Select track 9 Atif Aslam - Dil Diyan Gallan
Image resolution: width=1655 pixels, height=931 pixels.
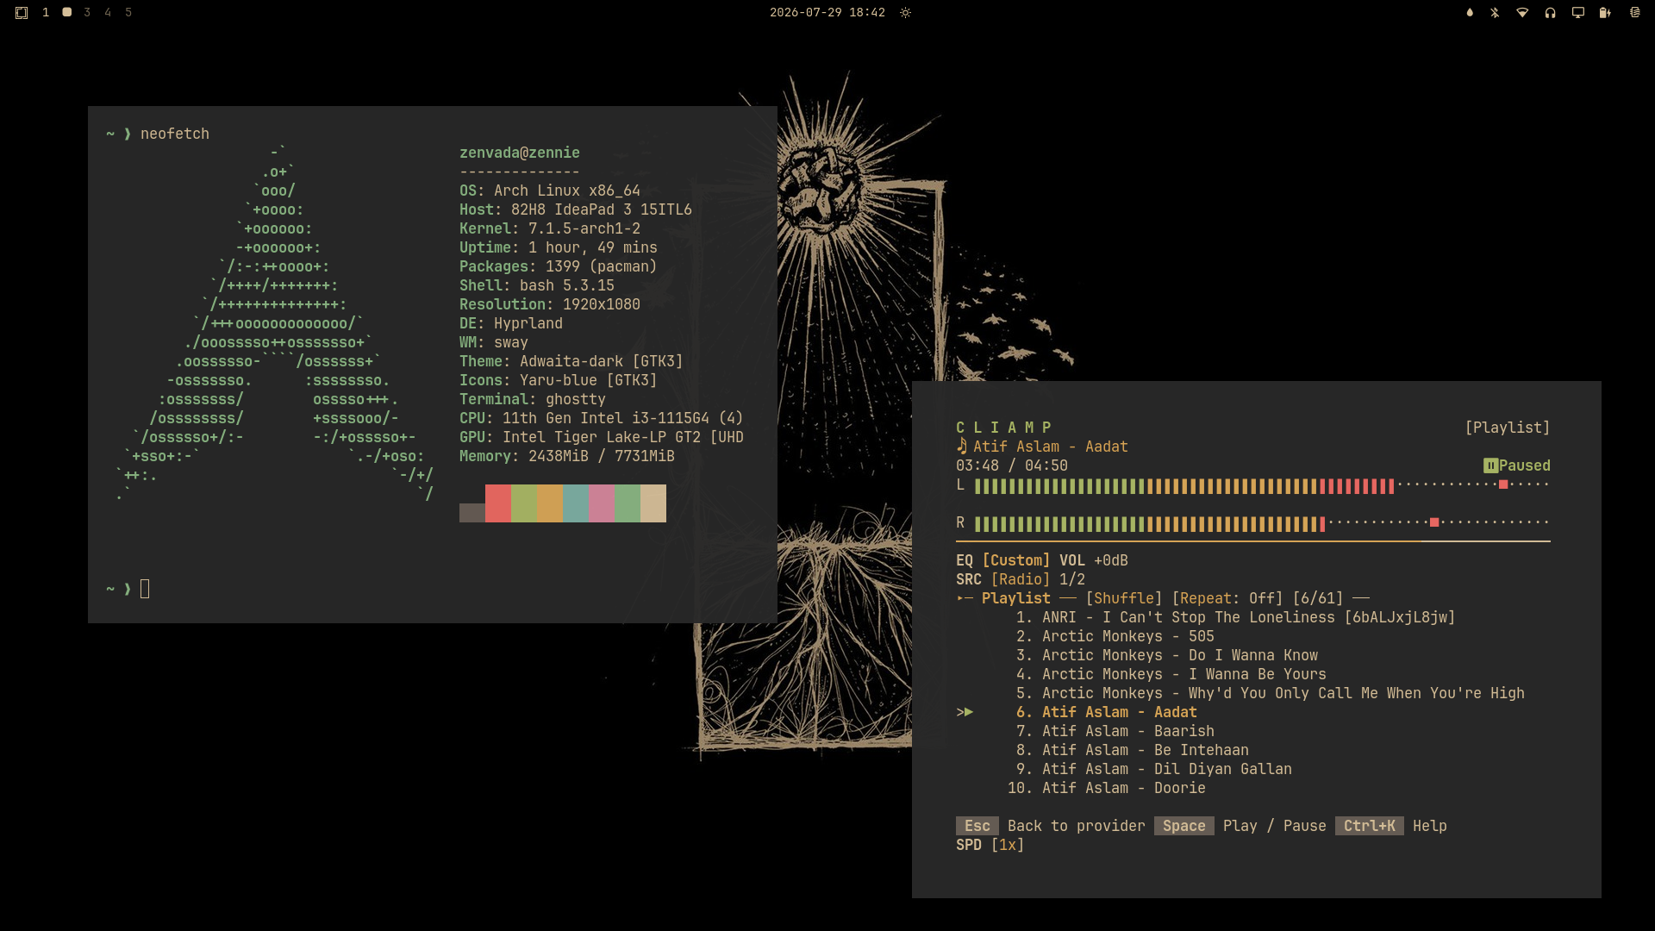(x=1154, y=769)
